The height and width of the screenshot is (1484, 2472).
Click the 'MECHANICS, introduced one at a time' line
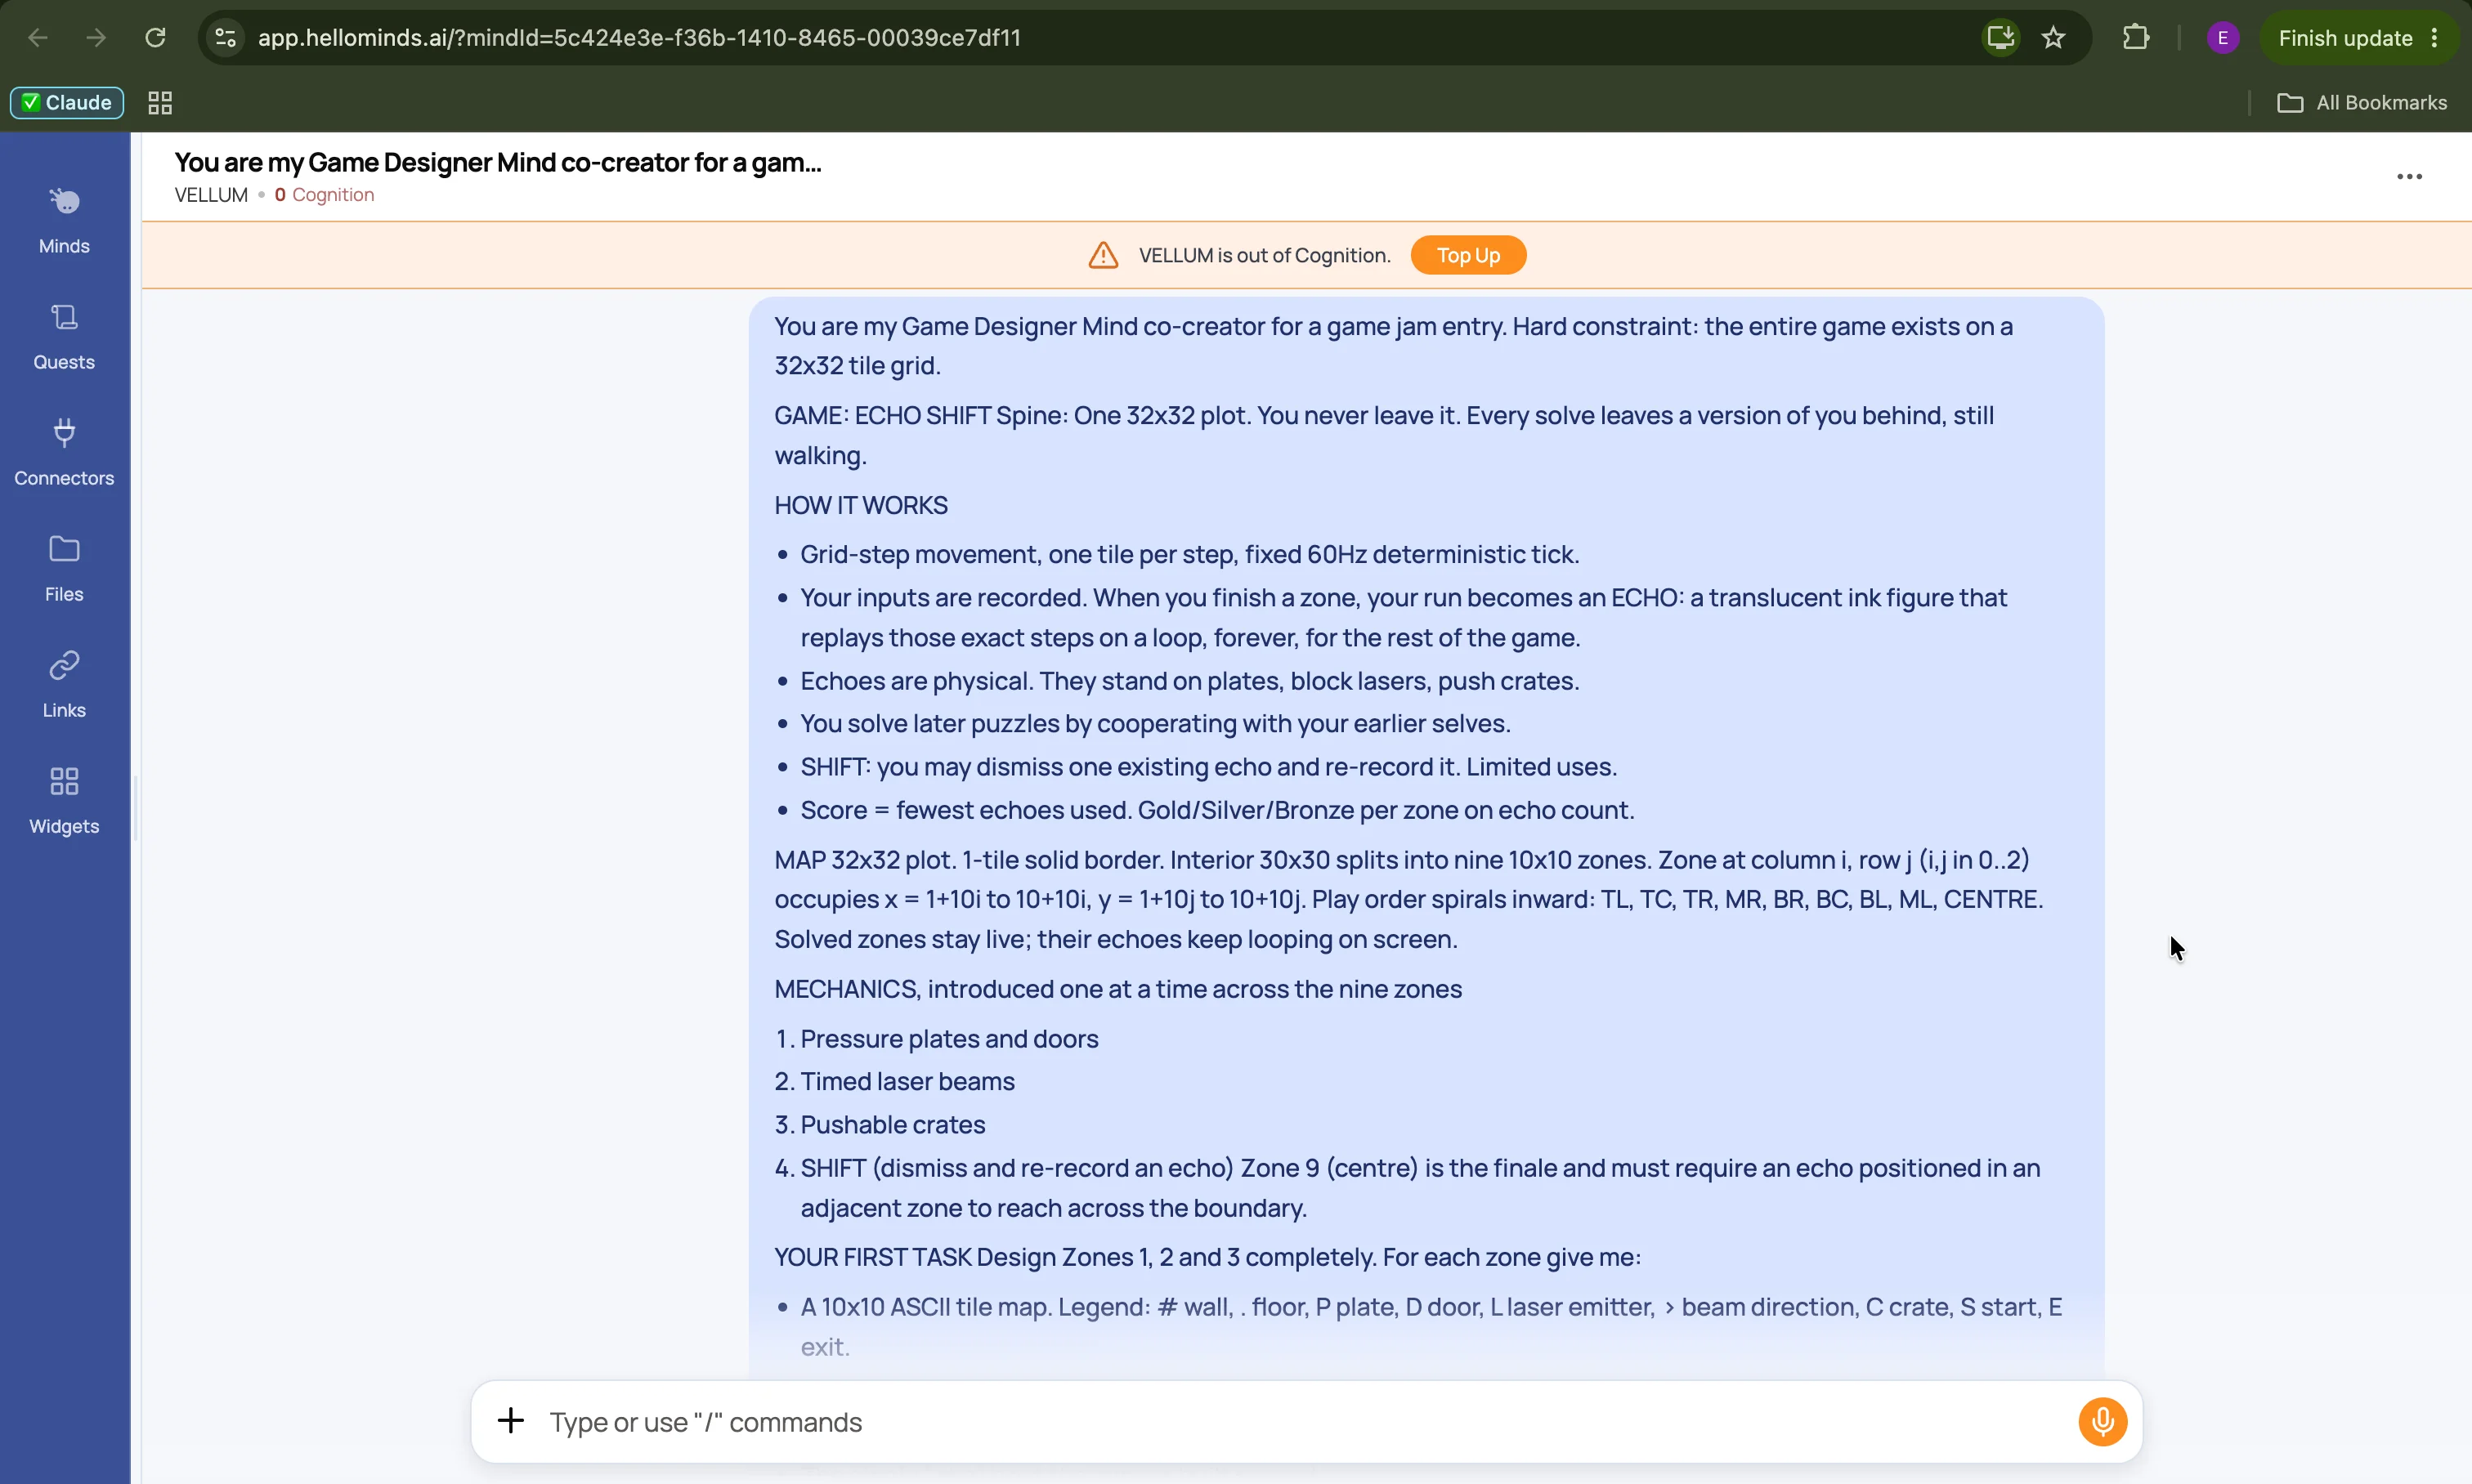[1117, 989]
